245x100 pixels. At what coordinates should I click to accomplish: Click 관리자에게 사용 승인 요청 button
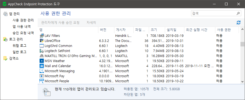click(x=60, y=23)
